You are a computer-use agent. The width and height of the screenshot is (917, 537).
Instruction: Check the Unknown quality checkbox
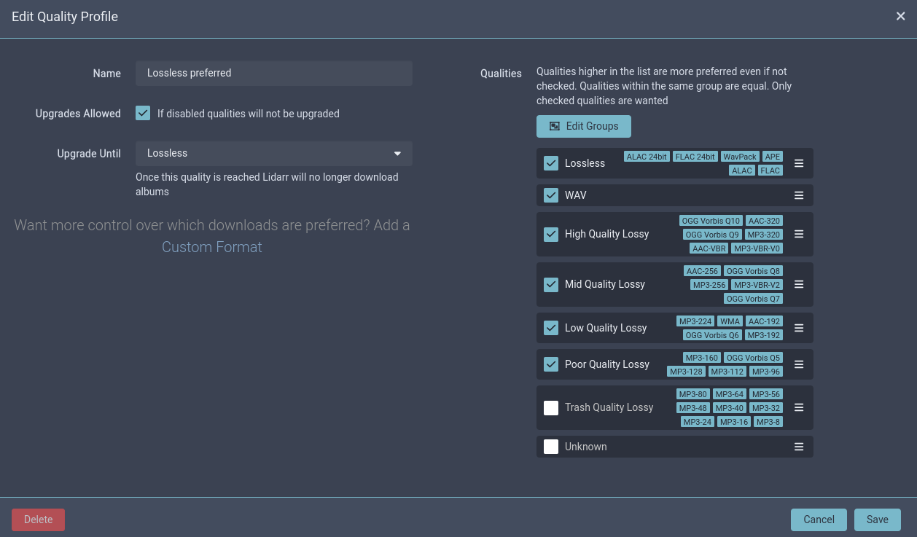coord(551,447)
